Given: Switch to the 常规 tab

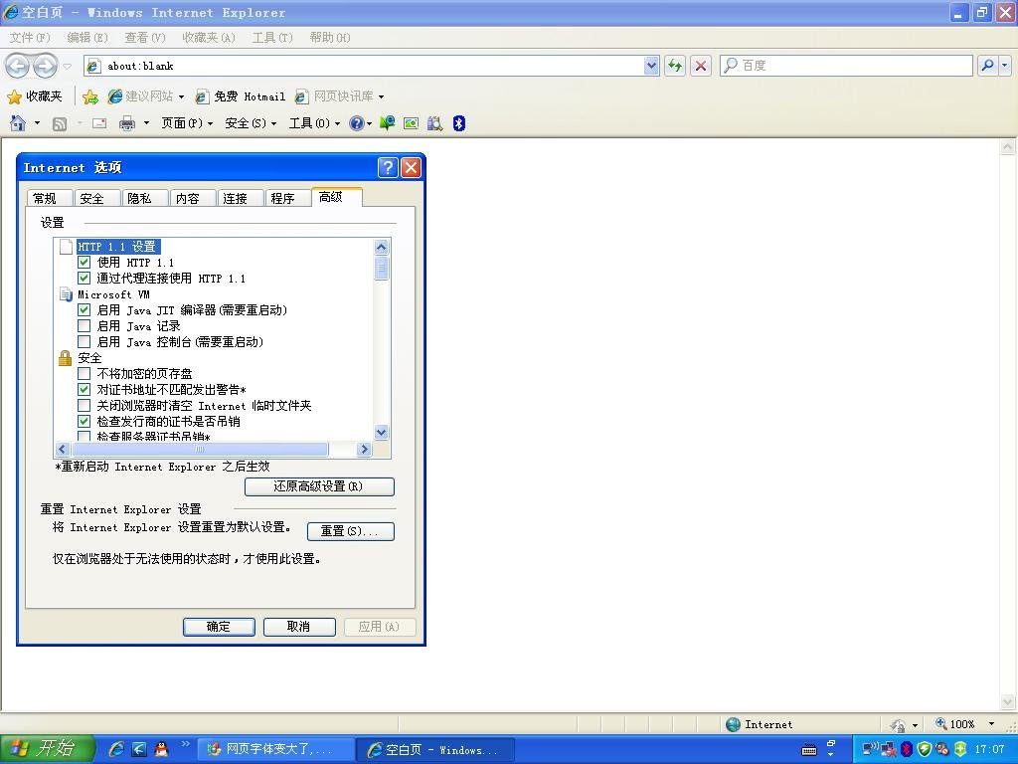Looking at the screenshot, I should point(48,197).
